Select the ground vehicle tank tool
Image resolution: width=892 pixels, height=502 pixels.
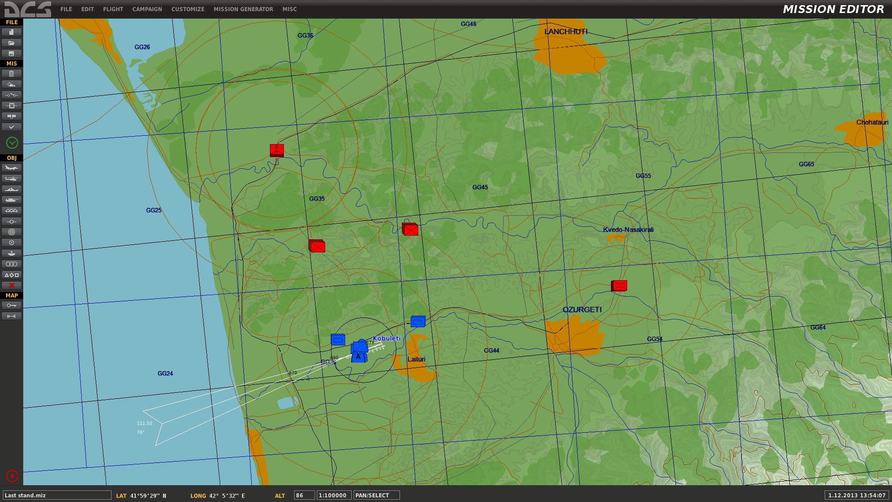(x=12, y=200)
